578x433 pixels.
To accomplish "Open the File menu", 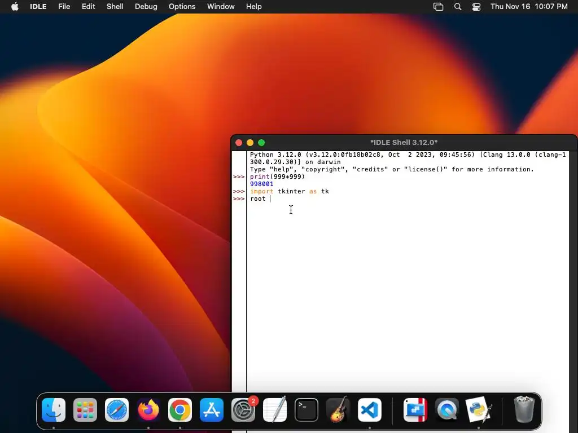I will pos(64,6).
